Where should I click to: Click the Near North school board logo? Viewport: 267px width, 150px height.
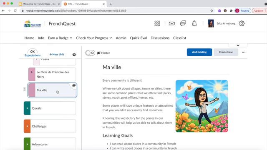coord(33,24)
